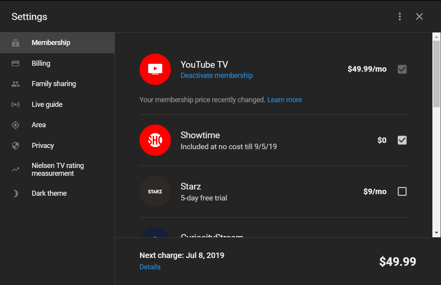Click the Deactivate membership link
Screen dimensions: 441x285
tap(216, 76)
